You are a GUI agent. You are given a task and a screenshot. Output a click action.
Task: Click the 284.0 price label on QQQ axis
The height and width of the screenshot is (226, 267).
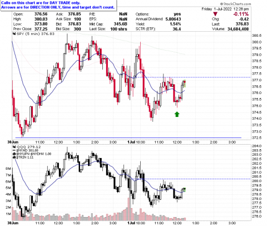[257, 146]
